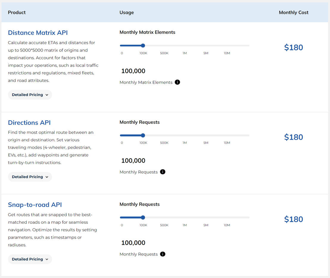The image size is (330, 278).
Task: Select the 100,000 Directions requests input field
Action: 133,160
